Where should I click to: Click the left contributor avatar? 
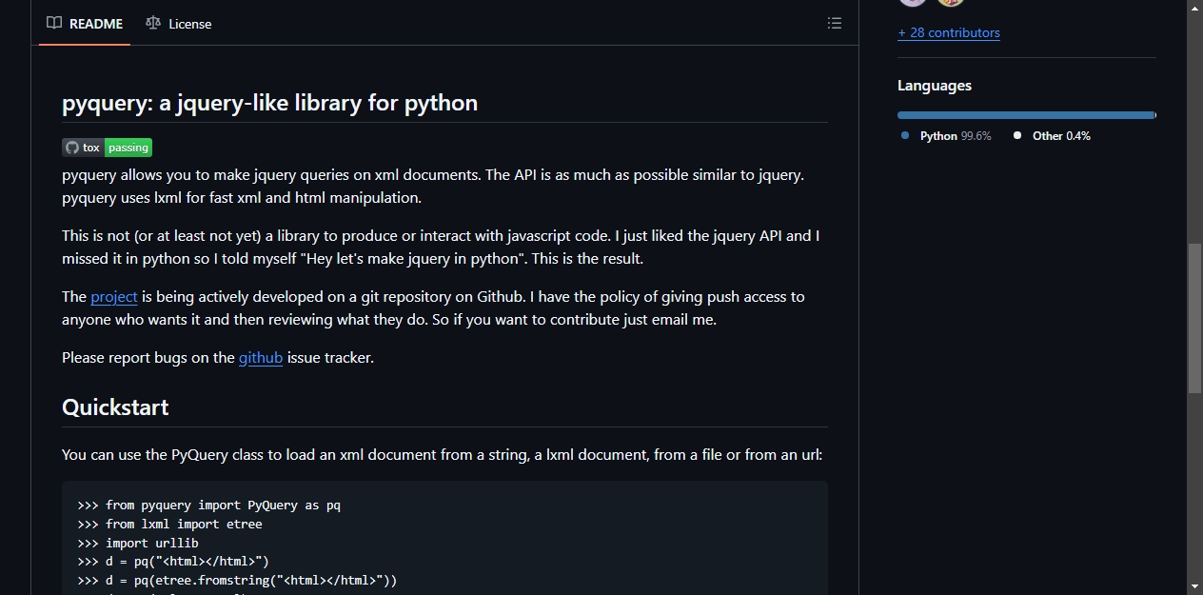point(913,3)
